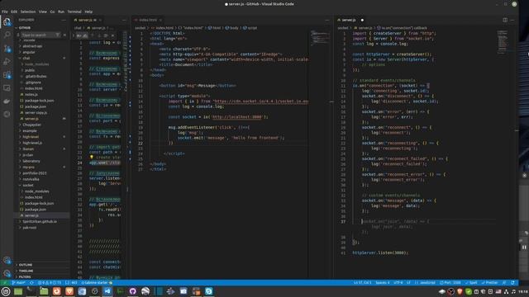This screenshot has width=529, height=297.
Task: Toggle Prettier formatter in status bar
Action: 489,282
